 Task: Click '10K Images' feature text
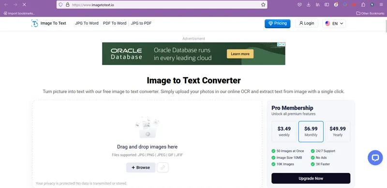[285, 164]
